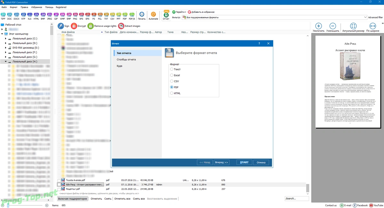Expand DVD RW дисковод (E:) node
This screenshot has height=208, width=384.
click(x=6, y=48)
